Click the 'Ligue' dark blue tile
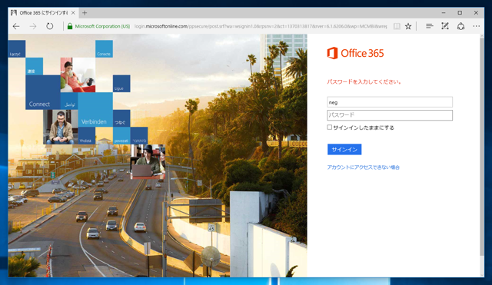The height and width of the screenshot is (285, 492). tap(121, 84)
